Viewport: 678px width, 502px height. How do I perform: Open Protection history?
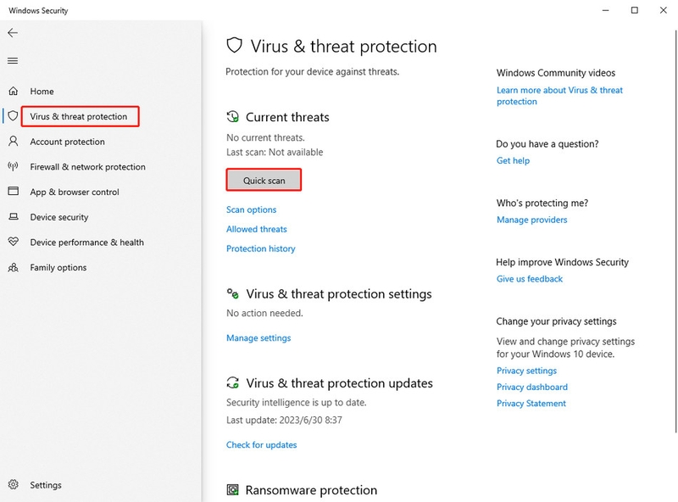pyautogui.click(x=261, y=248)
